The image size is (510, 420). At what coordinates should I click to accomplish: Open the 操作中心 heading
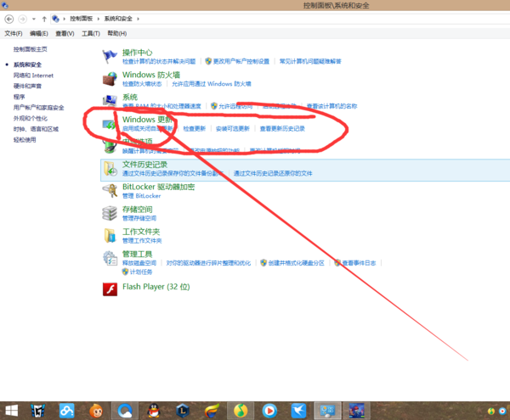[137, 53]
